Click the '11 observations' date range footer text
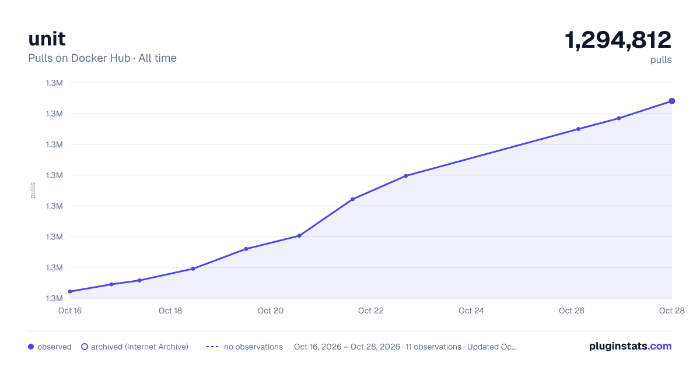The image size is (700, 367). click(405, 347)
